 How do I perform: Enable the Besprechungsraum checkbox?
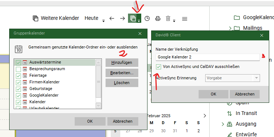coord(18,69)
